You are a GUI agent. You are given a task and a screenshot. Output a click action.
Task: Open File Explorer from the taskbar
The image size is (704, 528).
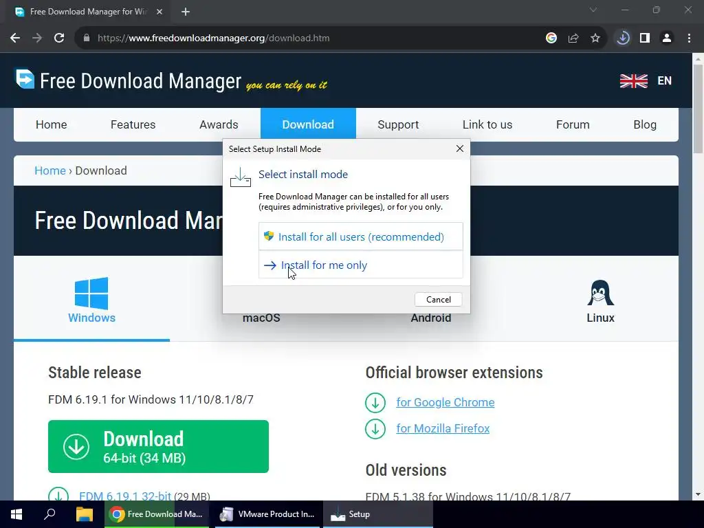[x=84, y=514]
